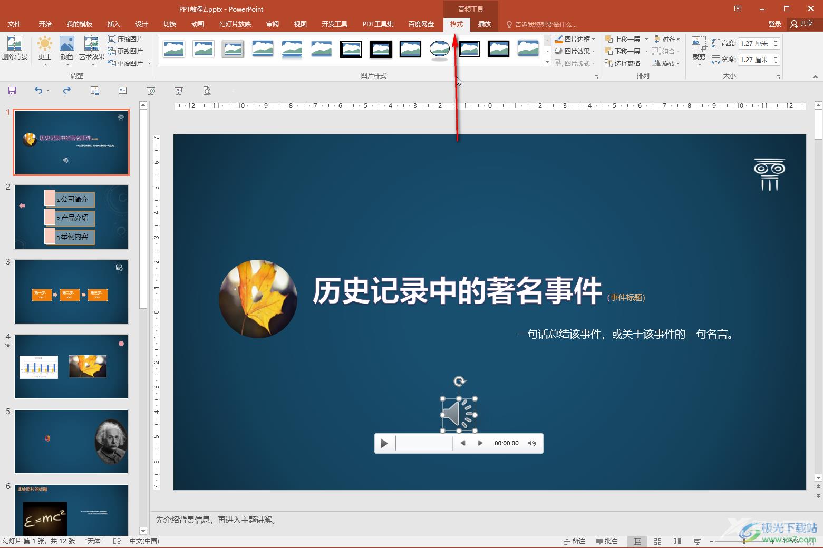This screenshot has width=823, height=548.
Task: Click the Save icon in quick access toolbar
Action: pos(12,91)
